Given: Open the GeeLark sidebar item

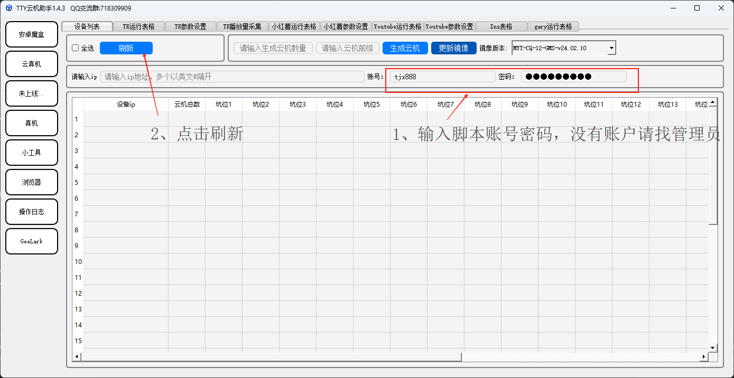Looking at the screenshot, I should click(32, 241).
